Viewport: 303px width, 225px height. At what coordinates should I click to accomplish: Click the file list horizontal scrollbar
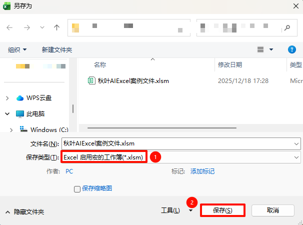pos(161,128)
